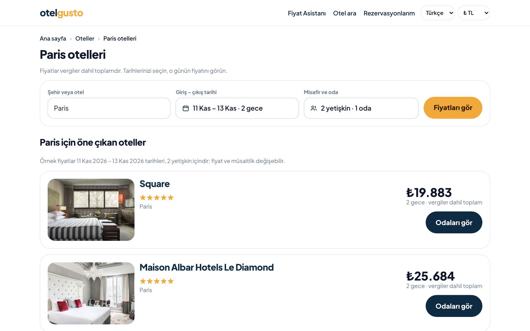Go to the Otel ara page
Image resolution: width=530 pixels, height=331 pixels.
point(344,13)
